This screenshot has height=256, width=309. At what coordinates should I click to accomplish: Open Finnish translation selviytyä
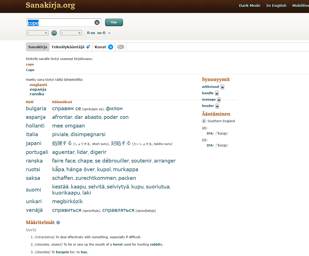118,187
